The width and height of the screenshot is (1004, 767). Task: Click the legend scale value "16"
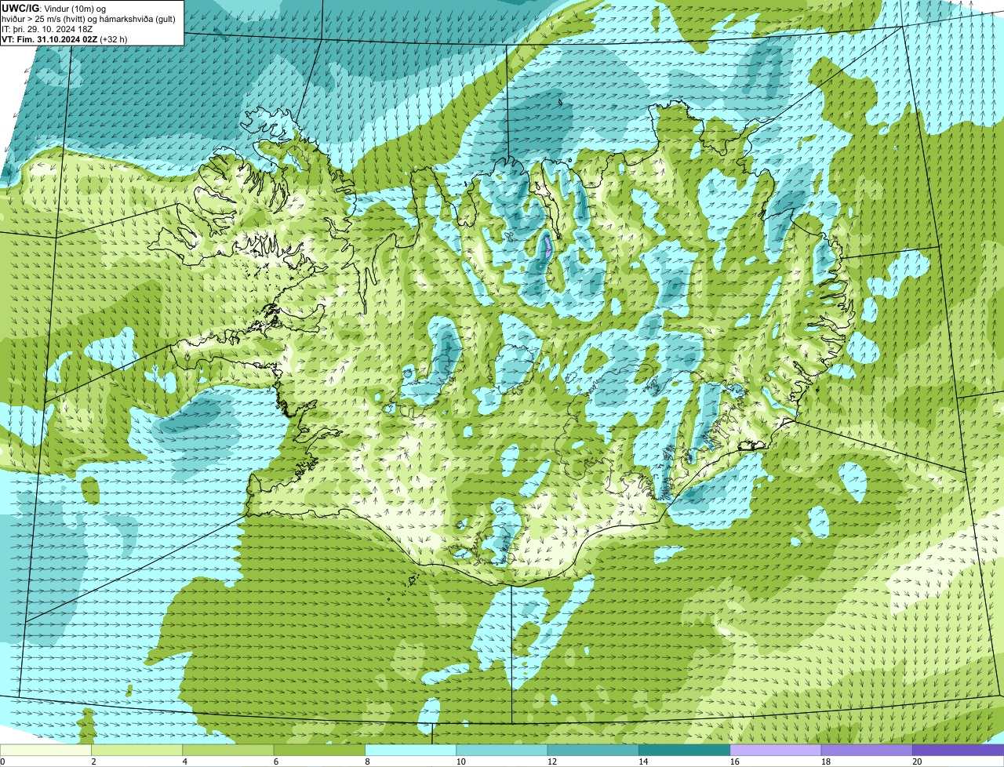click(734, 762)
